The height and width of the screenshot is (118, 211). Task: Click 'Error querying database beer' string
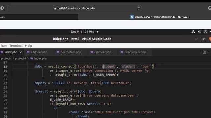[109, 95]
